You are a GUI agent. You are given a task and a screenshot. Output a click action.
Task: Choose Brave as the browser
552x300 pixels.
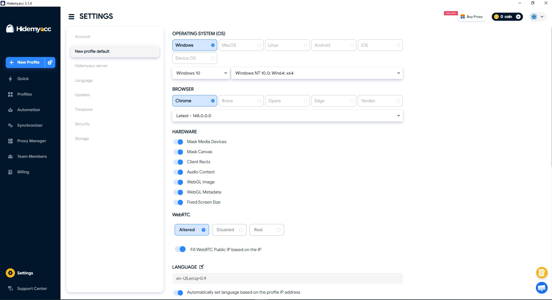[x=241, y=101]
